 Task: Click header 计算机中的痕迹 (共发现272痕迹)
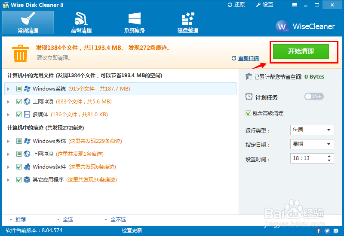46,128
